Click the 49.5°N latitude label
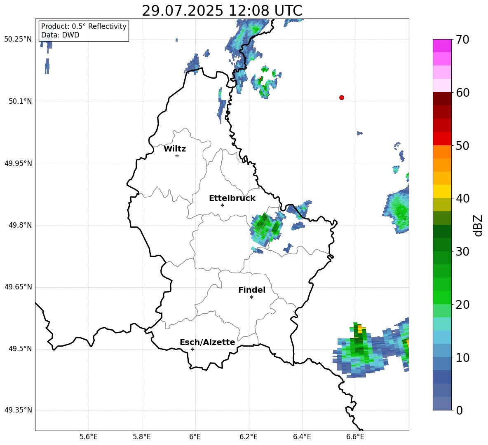This screenshot has width=488, height=445. [20, 349]
